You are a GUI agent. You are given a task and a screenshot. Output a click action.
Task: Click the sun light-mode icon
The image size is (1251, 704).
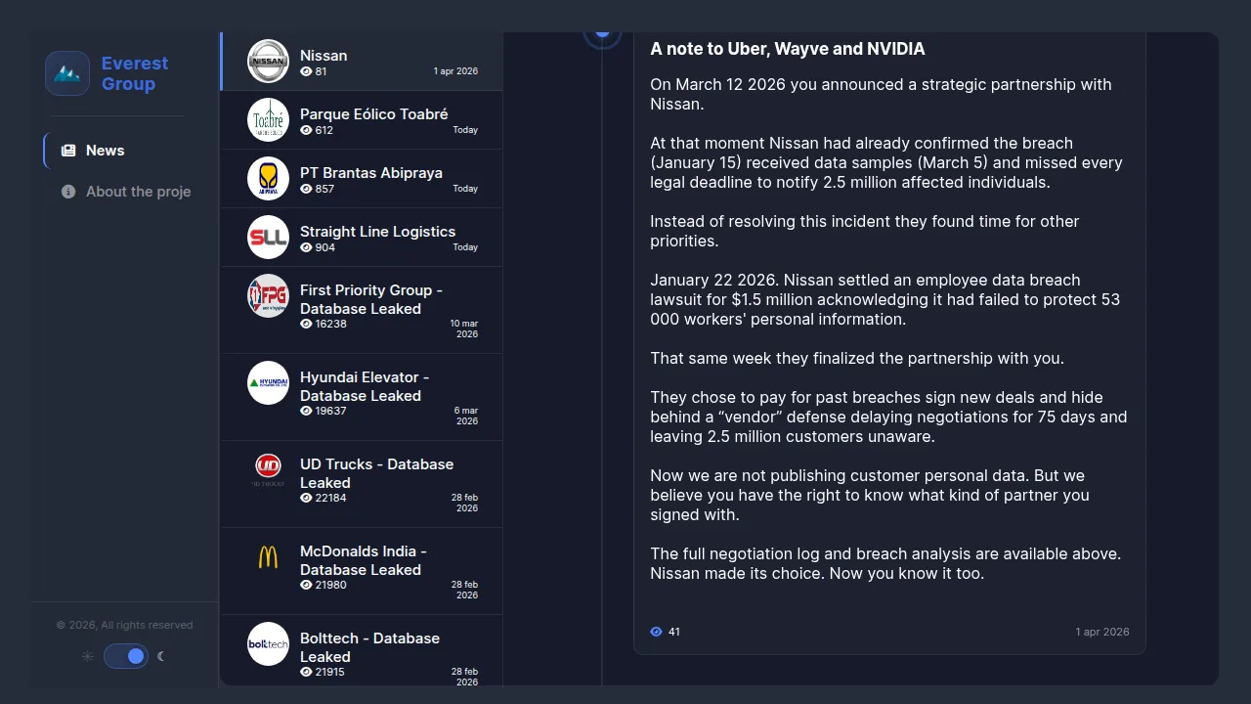[x=88, y=656]
